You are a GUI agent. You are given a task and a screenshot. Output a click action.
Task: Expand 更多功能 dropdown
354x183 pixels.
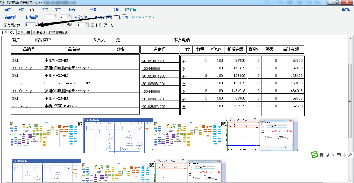click(104, 17)
